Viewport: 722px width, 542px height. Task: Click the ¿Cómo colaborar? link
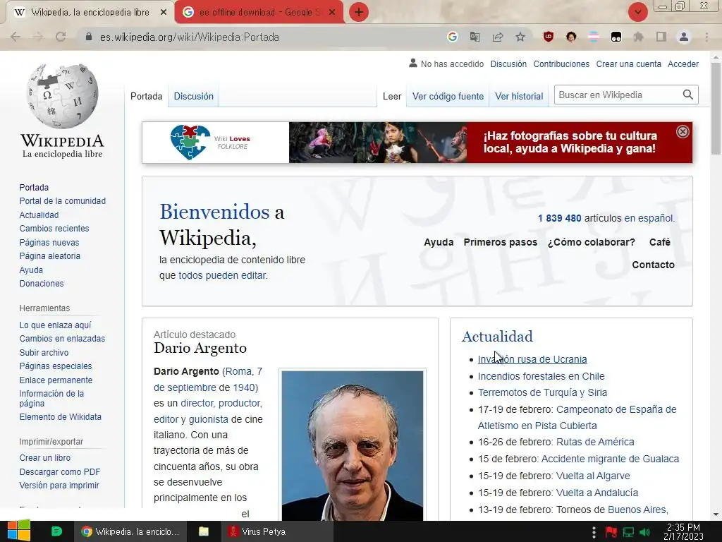[x=592, y=242]
